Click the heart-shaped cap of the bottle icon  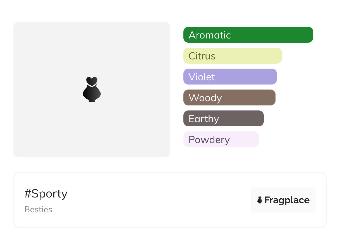click(x=92, y=81)
